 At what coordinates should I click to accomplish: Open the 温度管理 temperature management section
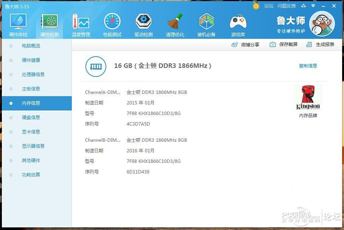click(81, 25)
